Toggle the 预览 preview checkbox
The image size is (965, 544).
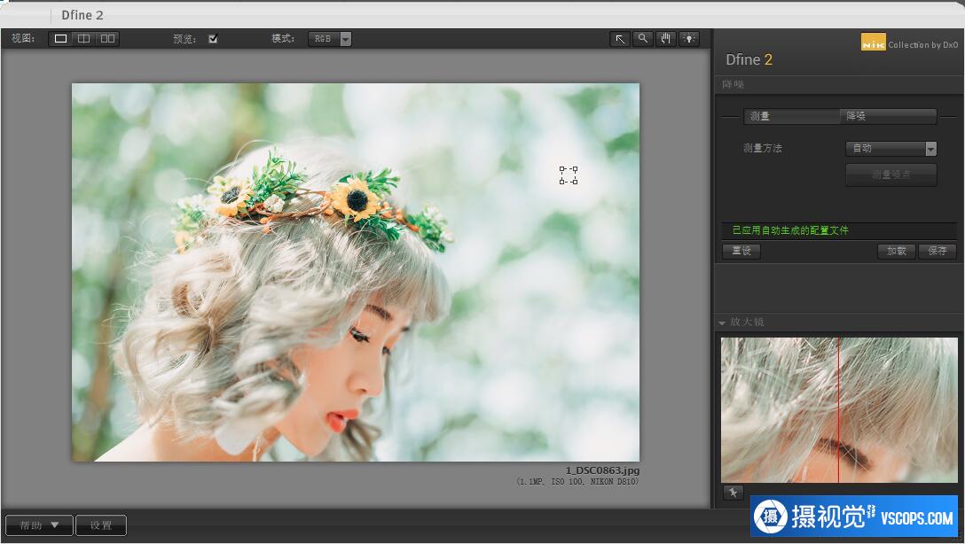(x=213, y=39)
